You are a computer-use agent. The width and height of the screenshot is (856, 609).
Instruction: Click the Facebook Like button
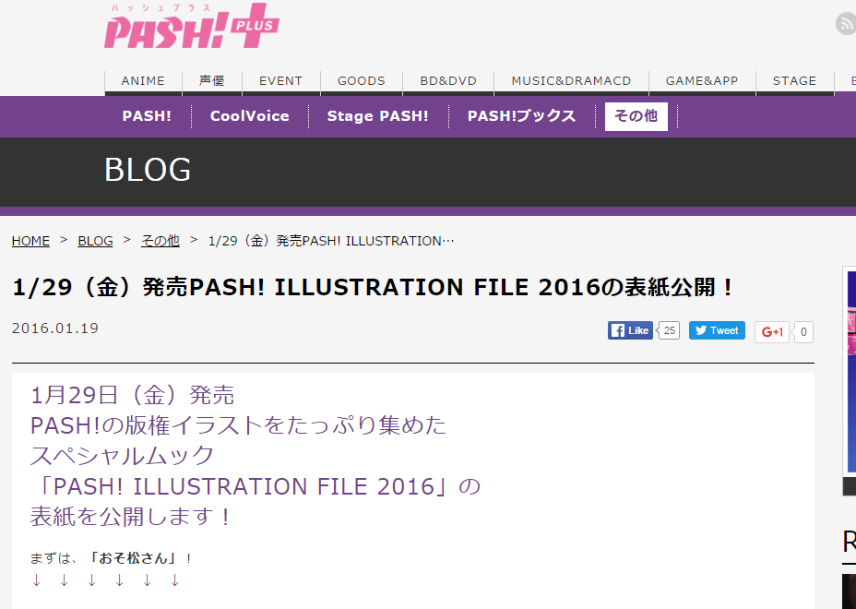point(630,330)
